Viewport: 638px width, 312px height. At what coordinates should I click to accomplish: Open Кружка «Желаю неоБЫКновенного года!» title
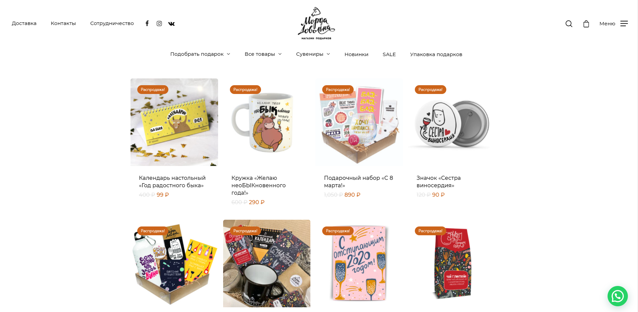point(259,185)
